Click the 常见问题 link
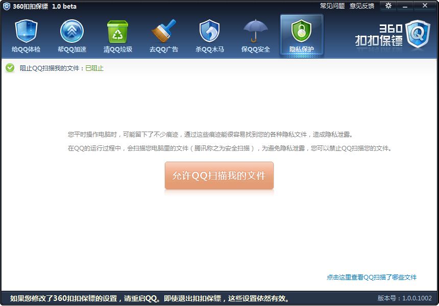This screenshot has width=439, height=306. click(x=332, y=6)
